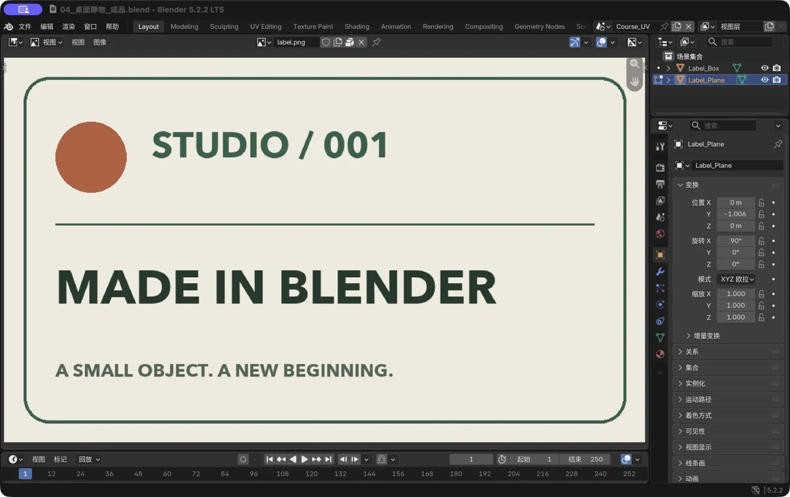Unlink the label.png image with X
The height and width of the screenshot is (497, 790).
[361, 42]
